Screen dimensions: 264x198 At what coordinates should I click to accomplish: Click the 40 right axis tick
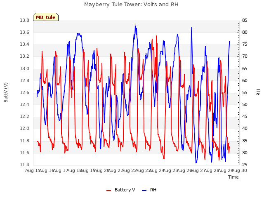[245, 129]
